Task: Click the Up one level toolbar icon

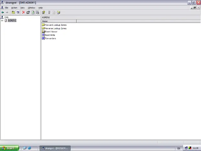Action: (13, 13)
